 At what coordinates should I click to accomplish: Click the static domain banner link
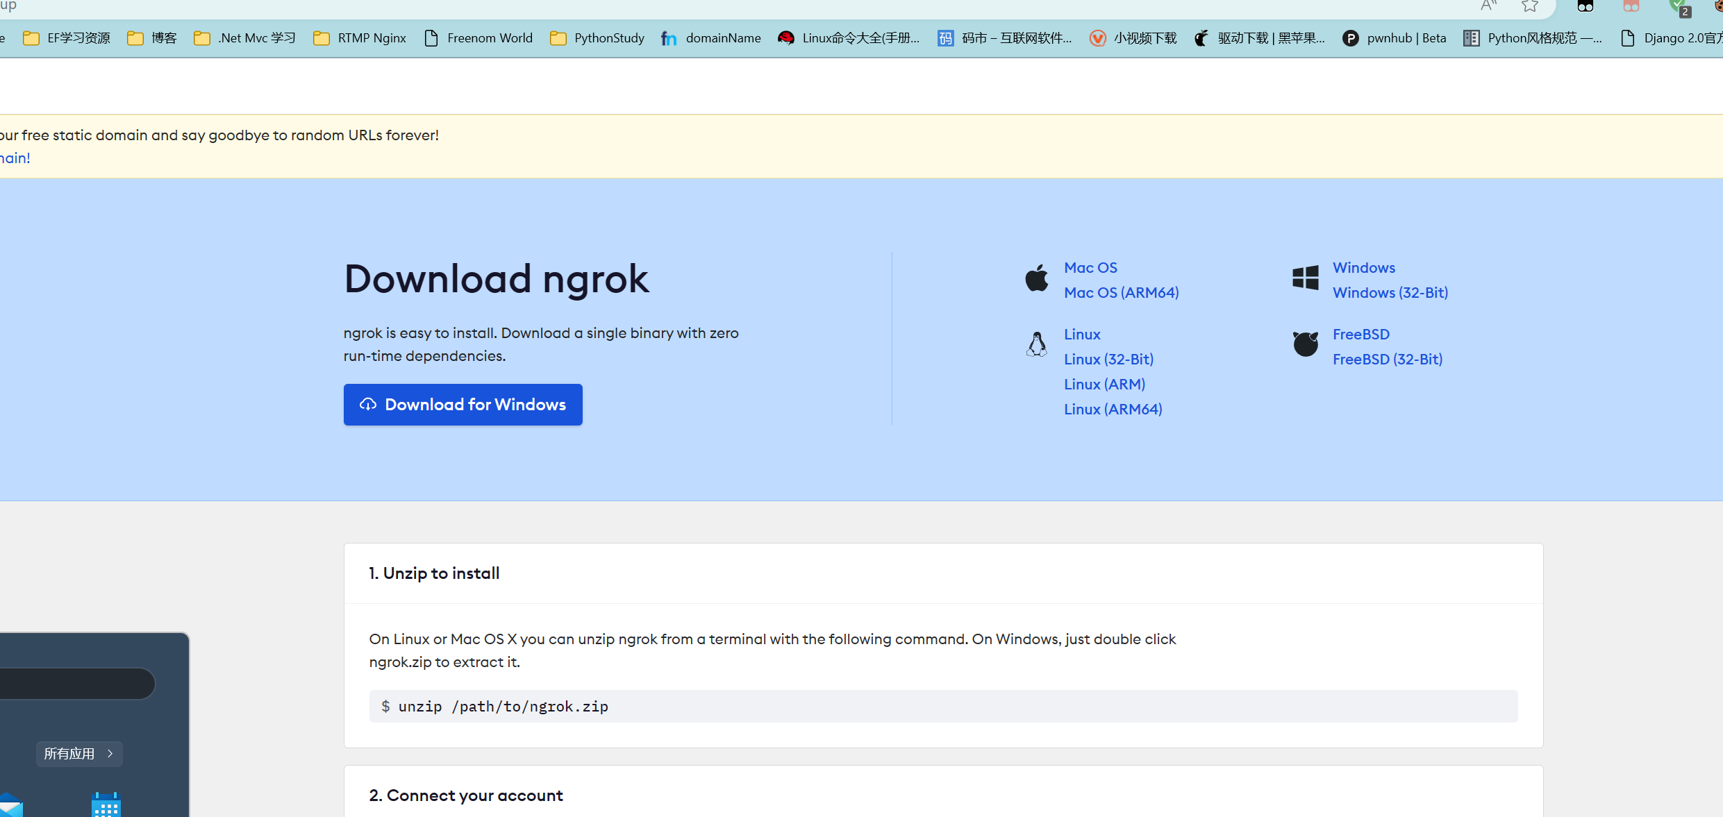(x=15, y=158)
